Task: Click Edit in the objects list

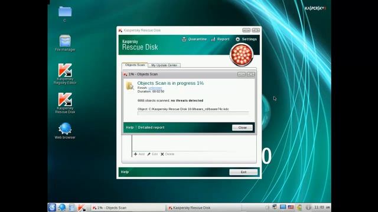Action: click(x=152, y=154)
